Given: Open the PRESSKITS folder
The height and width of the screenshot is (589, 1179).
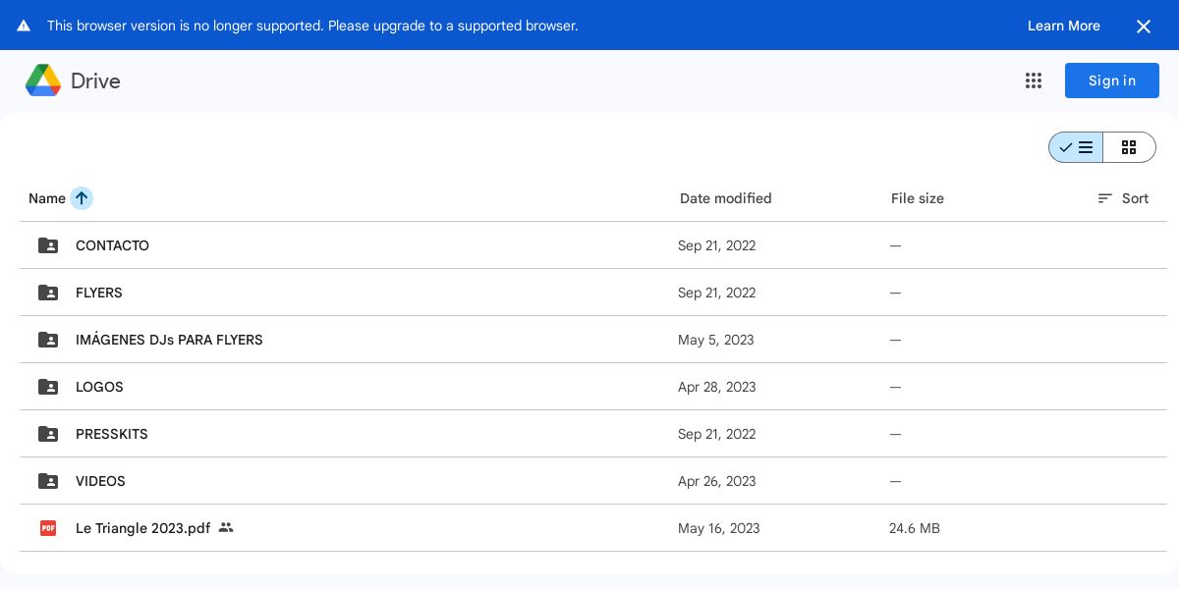Looking at the screenshot, I should coord(112,434).
